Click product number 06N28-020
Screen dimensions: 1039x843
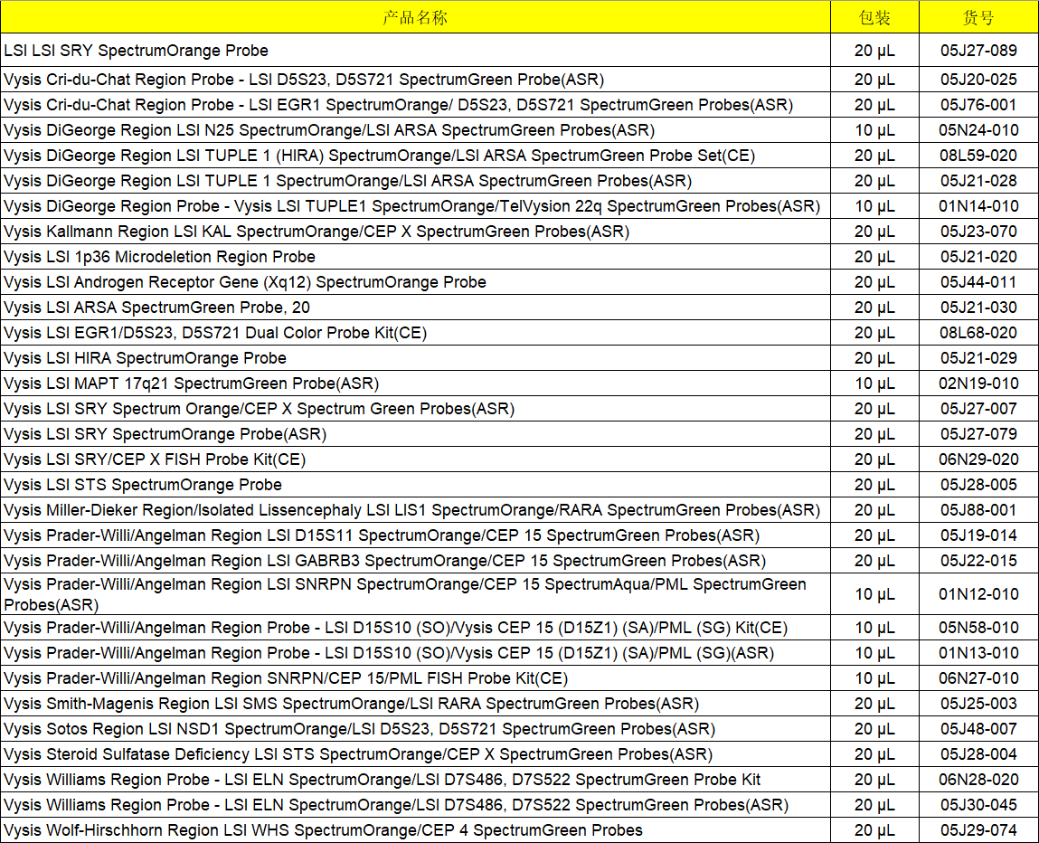(x=978, y=780)
